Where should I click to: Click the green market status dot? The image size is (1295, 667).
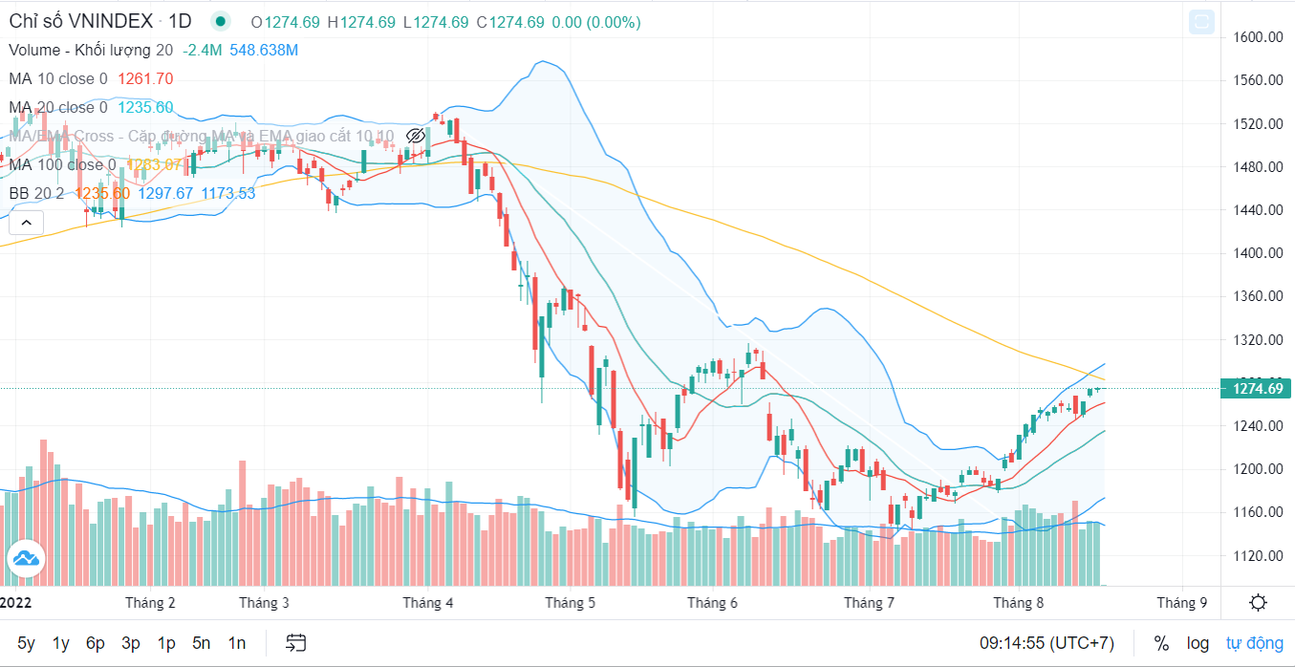pyautogui.click(x=221, y=22)
